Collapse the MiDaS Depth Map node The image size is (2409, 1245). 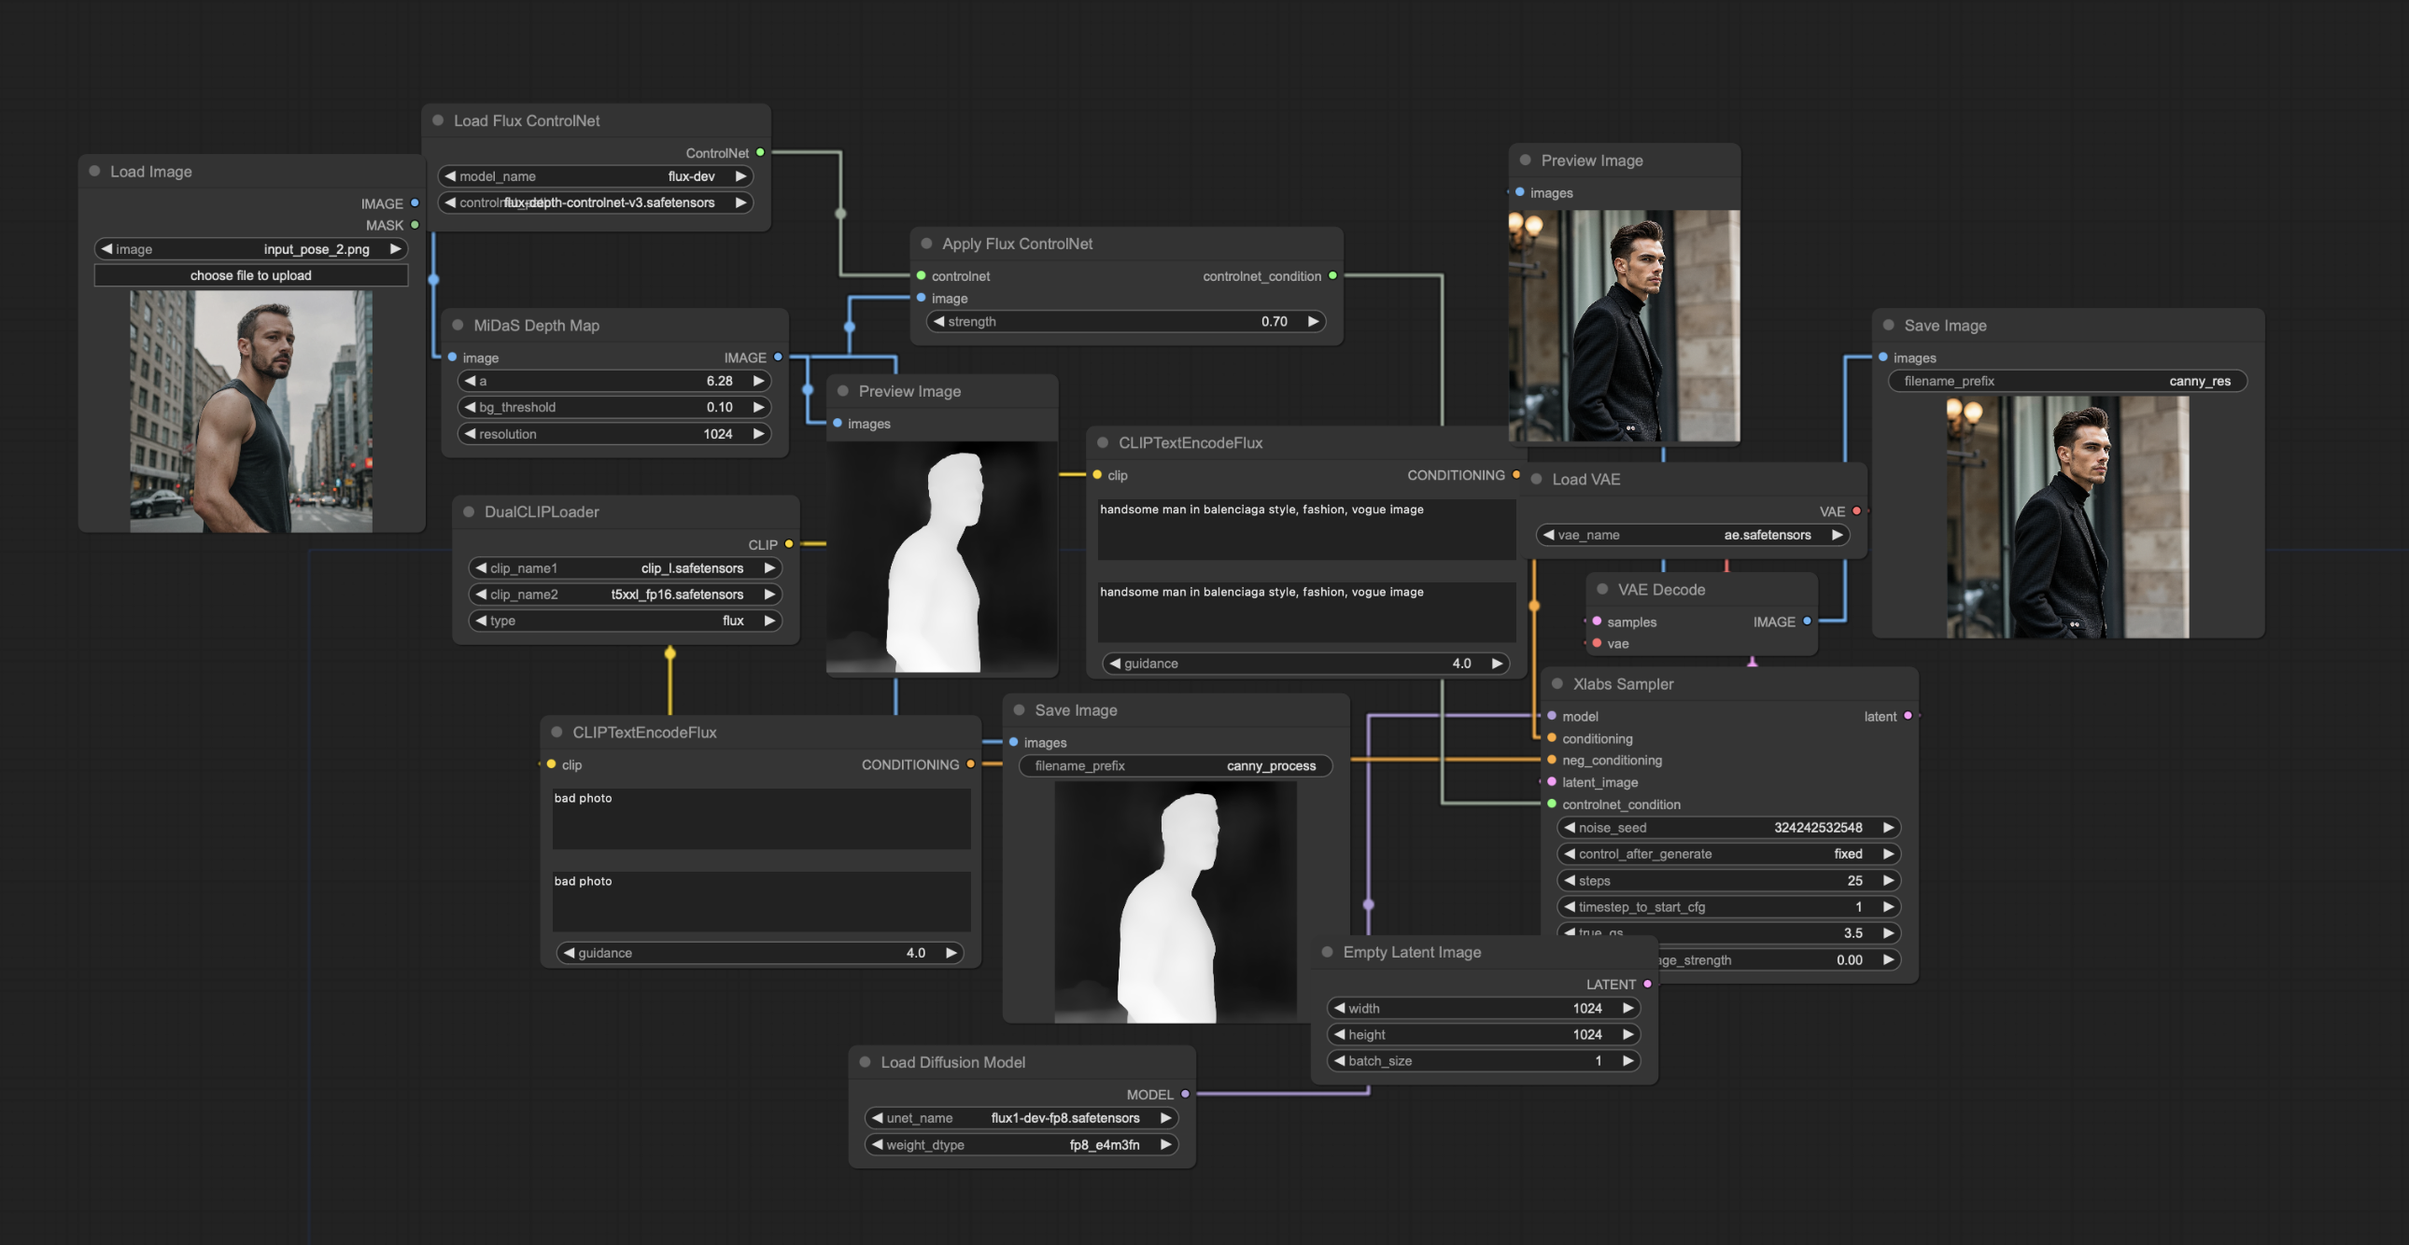point(458,326)
